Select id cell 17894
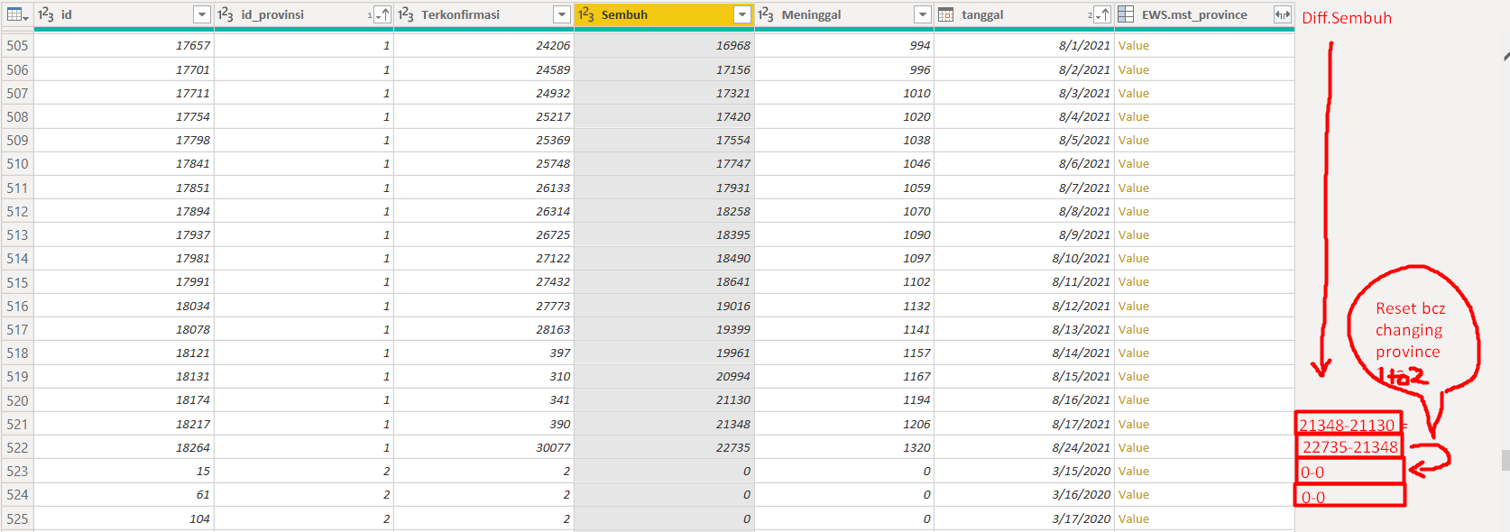Image resolution: width=1510 pixels, height=532 pixels. [x=124, y=212]
